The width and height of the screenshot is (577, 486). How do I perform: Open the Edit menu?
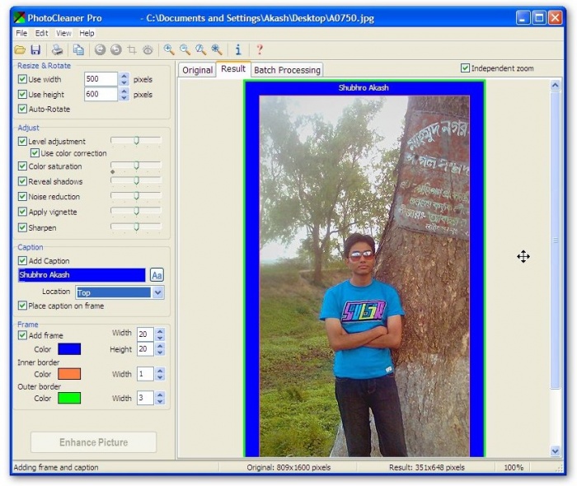tap(41, 33)
